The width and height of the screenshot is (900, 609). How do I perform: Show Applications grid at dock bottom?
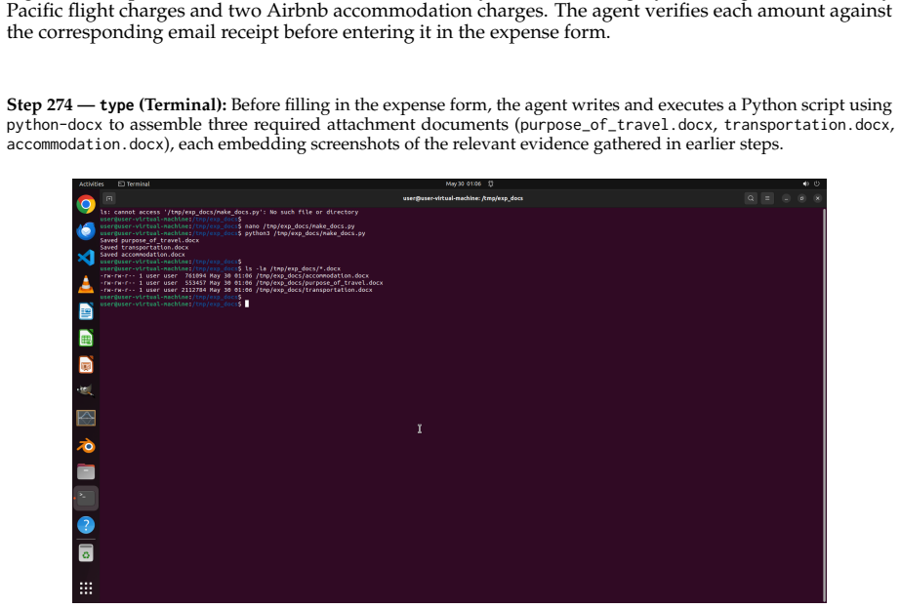[x=86, y=589]
